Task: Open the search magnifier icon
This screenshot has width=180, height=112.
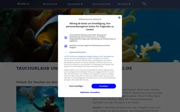Action: [x=144, y=4]
